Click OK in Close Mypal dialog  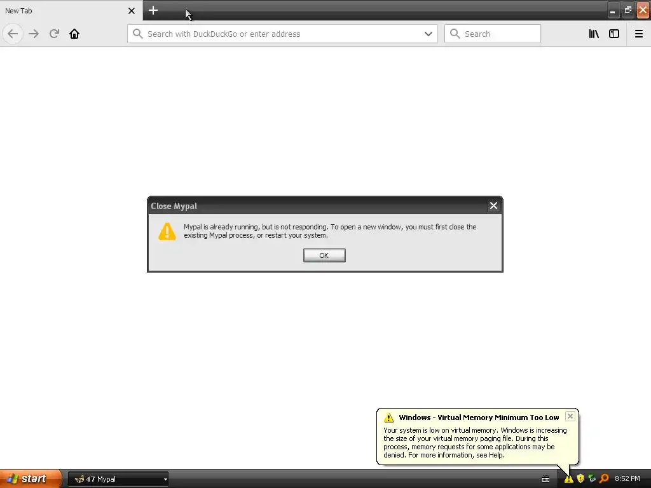[x=324, y=255]
